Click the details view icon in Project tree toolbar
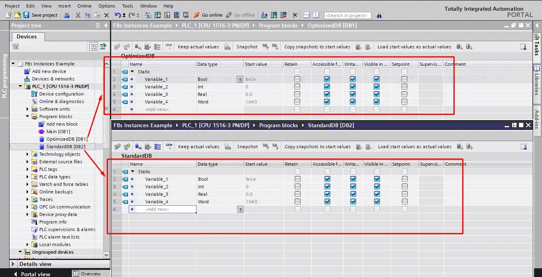This screenshot has width=542, height=277. pyautogui.click(x=94, y=46)
